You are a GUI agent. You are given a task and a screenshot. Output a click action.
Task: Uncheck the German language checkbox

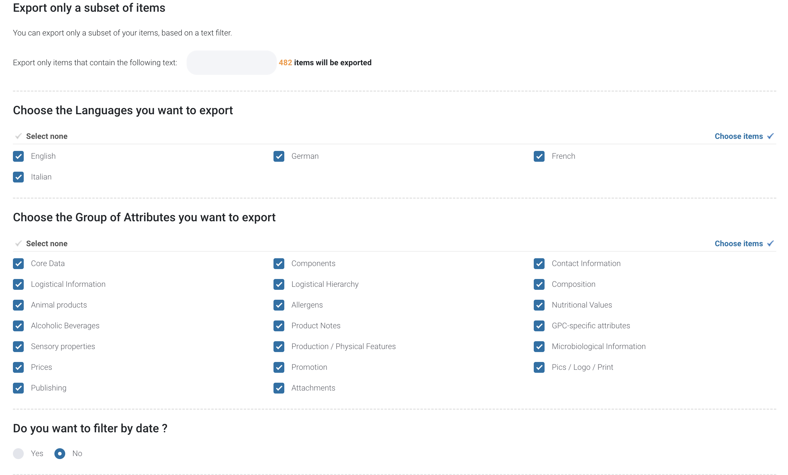point(279,156)
